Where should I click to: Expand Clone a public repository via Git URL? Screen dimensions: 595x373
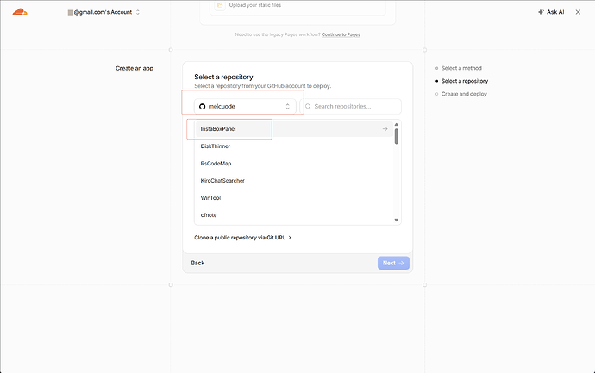pos(243,238)
